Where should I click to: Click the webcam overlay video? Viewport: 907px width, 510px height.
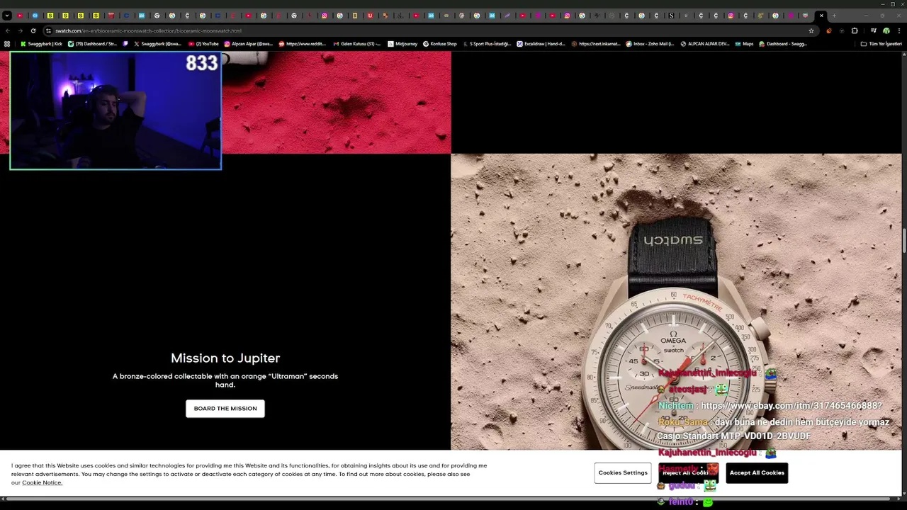click(x=116, y=111)
